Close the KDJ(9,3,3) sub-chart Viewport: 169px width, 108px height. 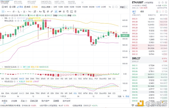click(x=17, y=82)
